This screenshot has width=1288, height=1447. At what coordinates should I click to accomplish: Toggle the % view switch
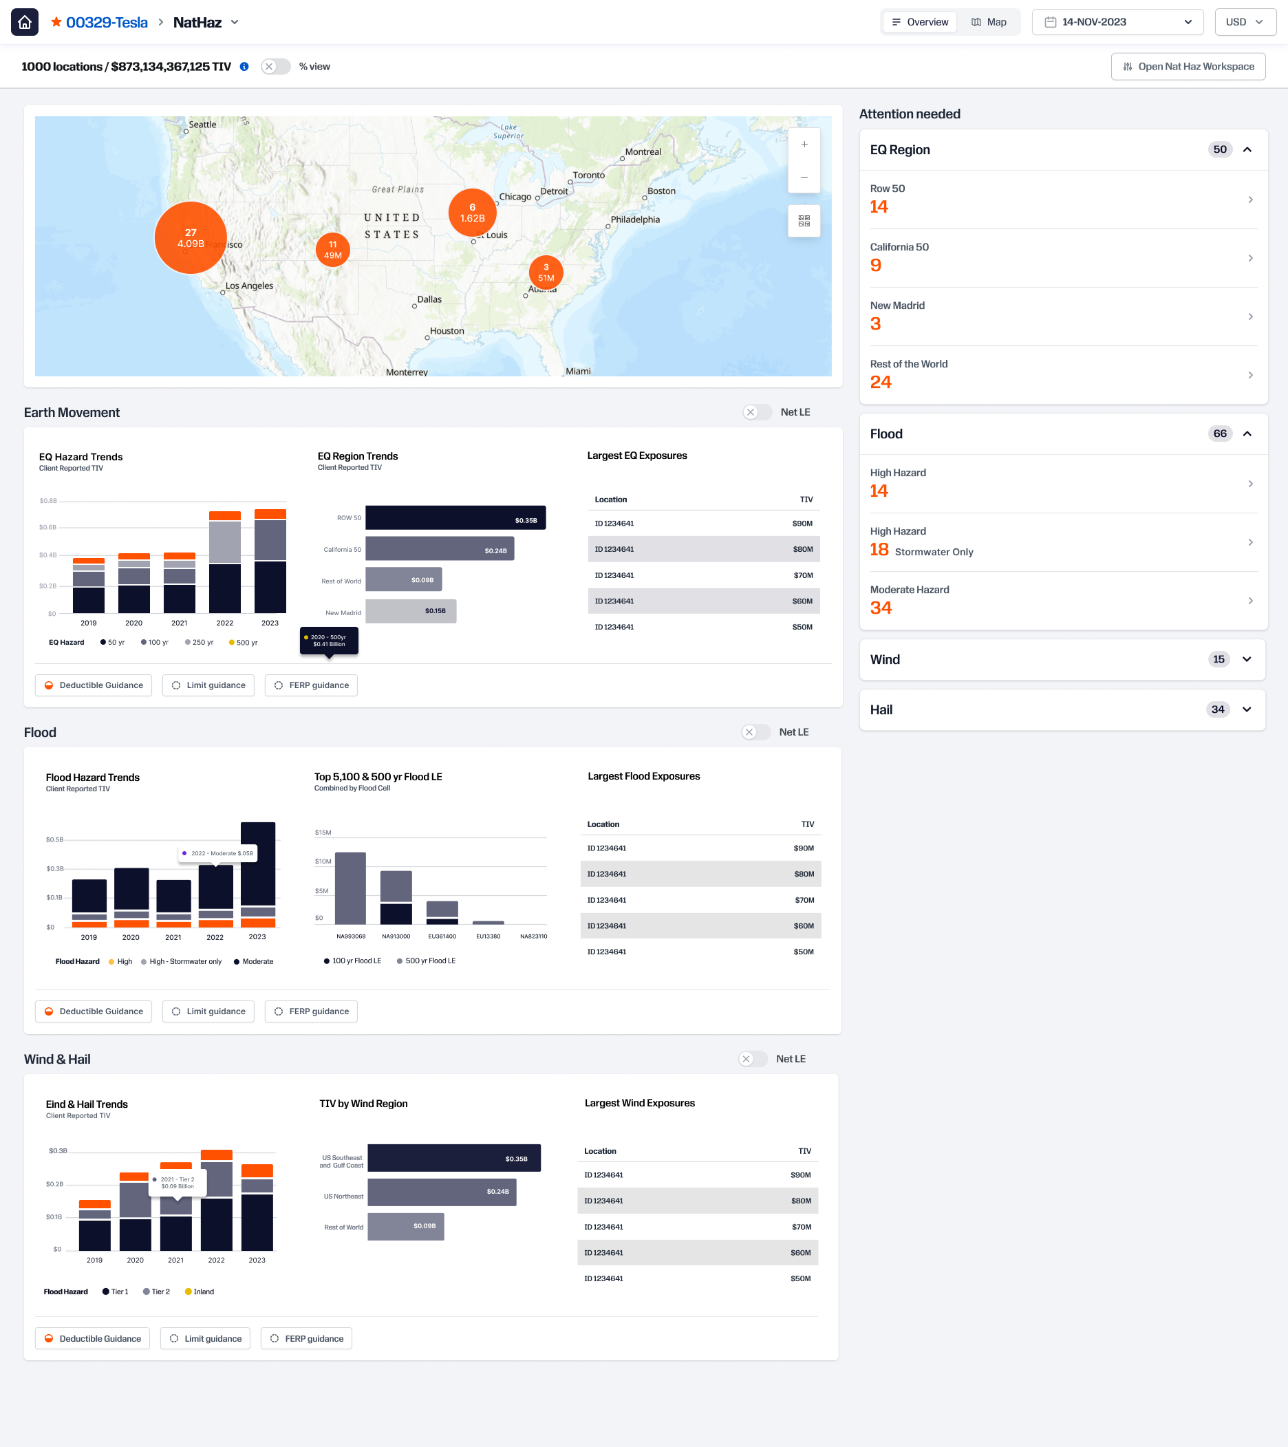pos(276,67)
